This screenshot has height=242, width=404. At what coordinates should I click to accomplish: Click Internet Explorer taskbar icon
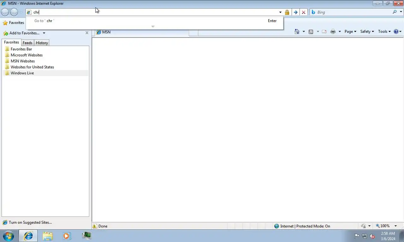[28, 236]
